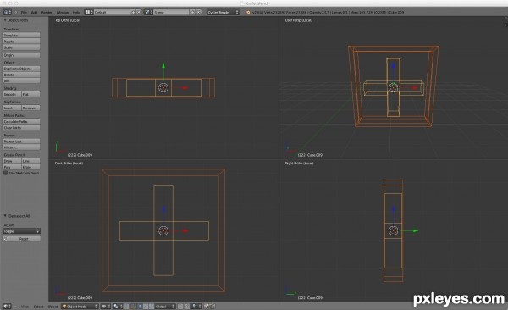Click the OpenGL render image icon
This screenshot has height=310, width=508.
click(x=207, y=306)
